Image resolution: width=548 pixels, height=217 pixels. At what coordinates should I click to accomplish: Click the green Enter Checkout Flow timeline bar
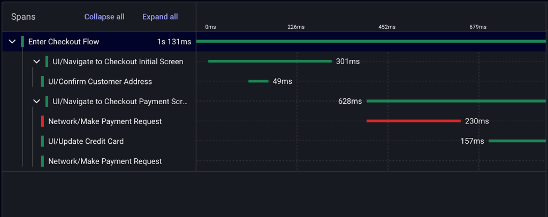click(x=371, y=41)
